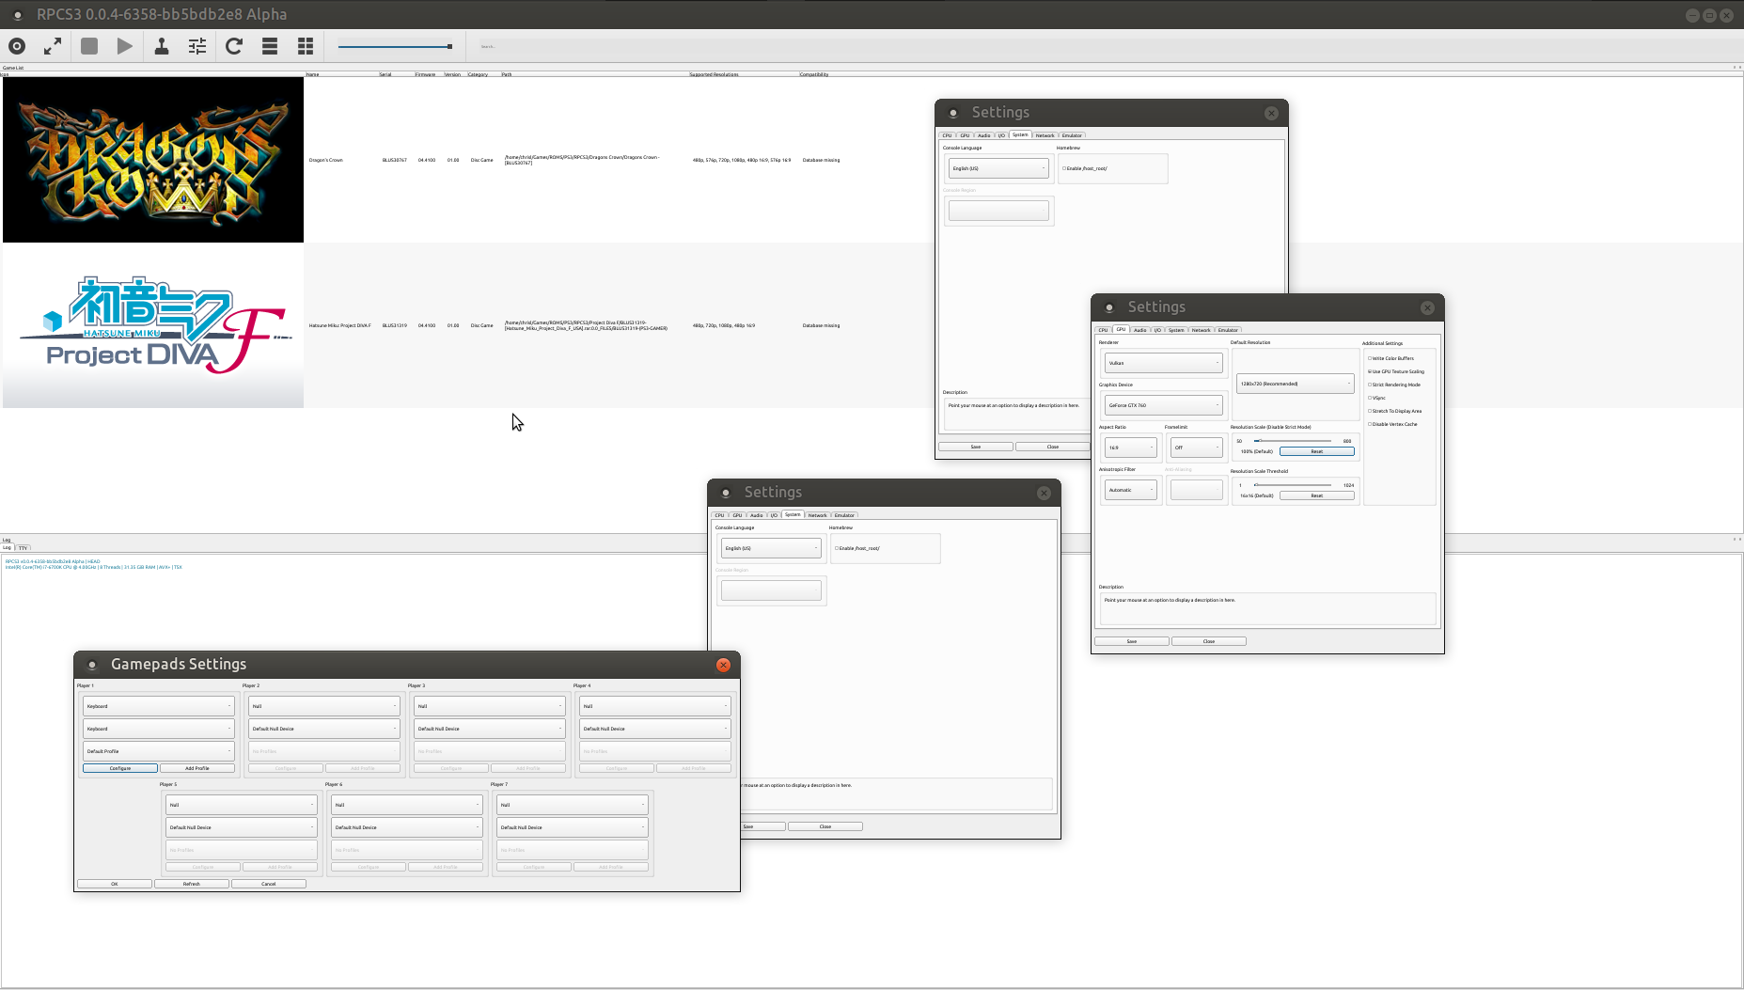
Task: Switch to grid view using the grid icon
Action: pyautogui.click(x=305, y=45)
